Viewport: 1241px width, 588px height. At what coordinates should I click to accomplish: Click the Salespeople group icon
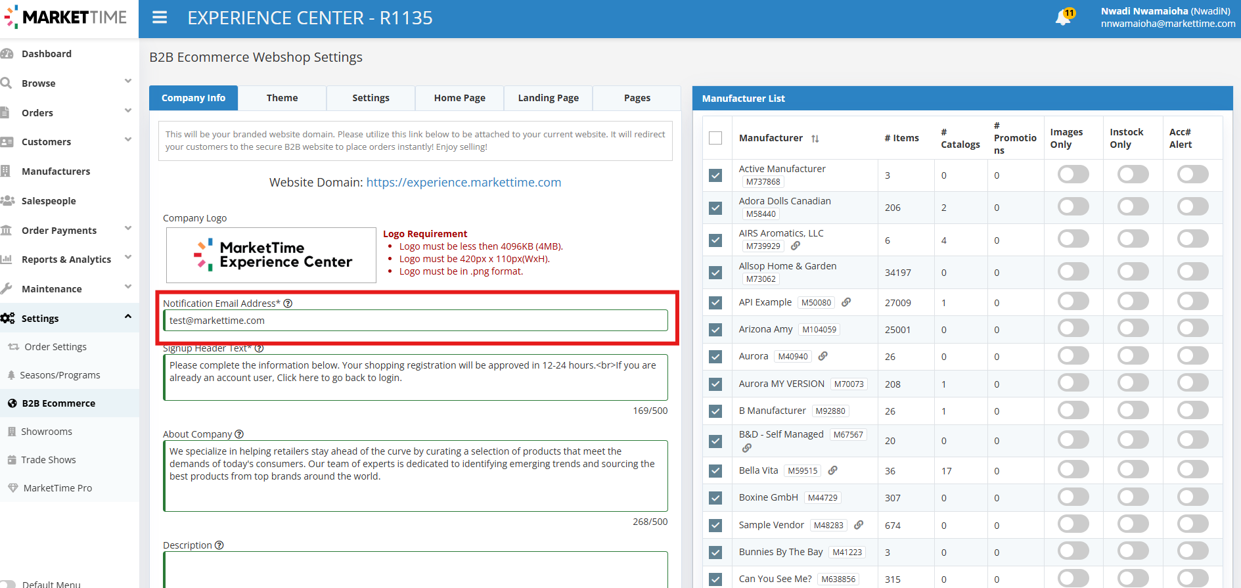point(8,200)
